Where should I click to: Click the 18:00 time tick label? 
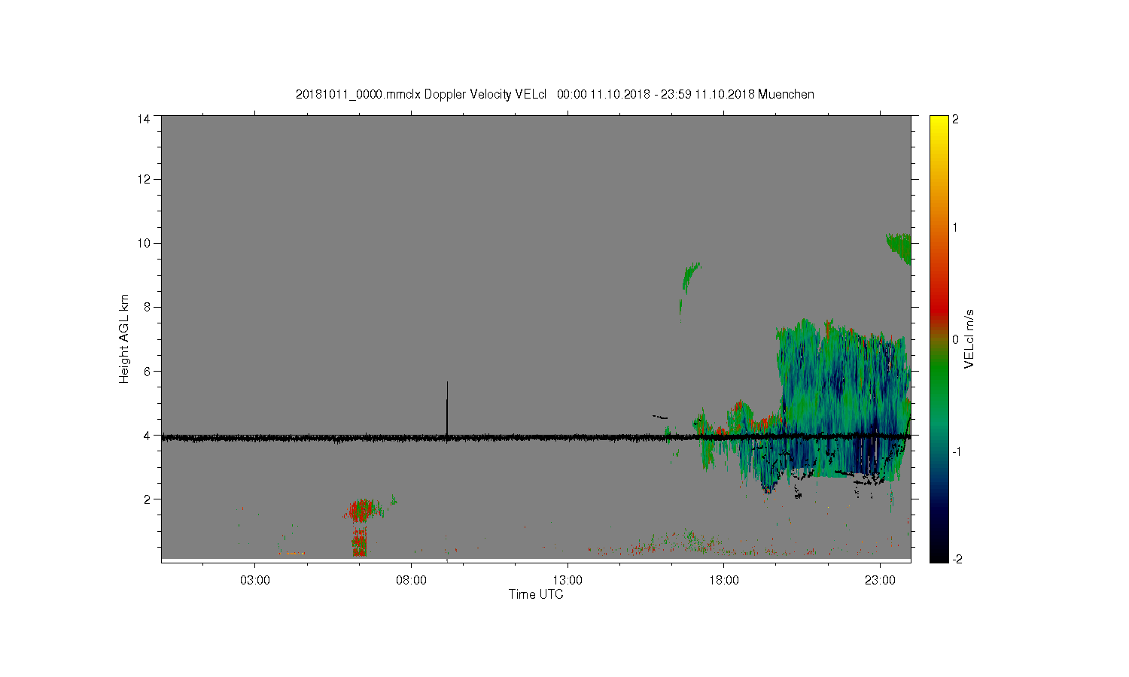[724, 581]
